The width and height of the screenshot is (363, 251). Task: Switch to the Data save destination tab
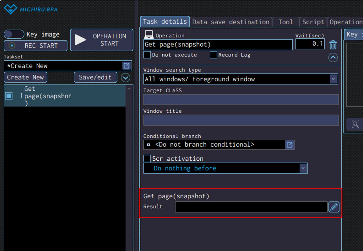pos(231,22)
